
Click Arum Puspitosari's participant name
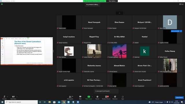145,80
